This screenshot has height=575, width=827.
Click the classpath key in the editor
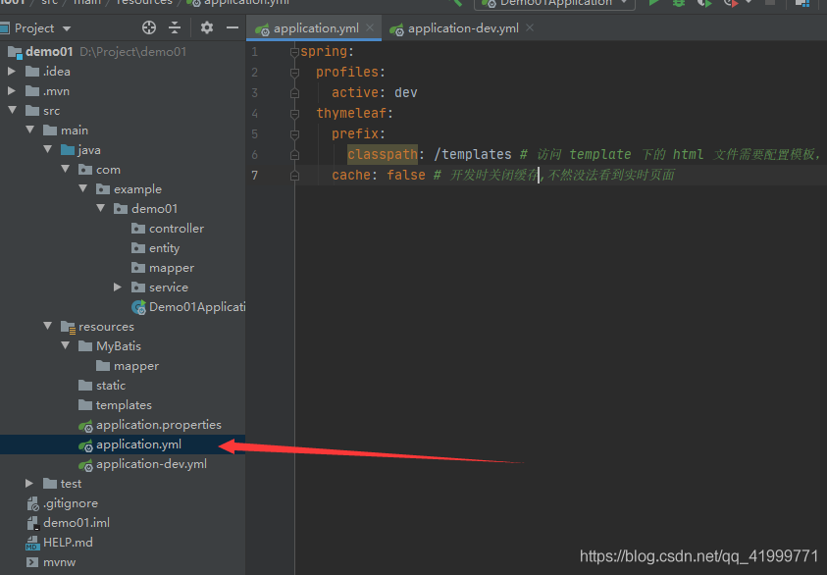(x=382, y=154)
